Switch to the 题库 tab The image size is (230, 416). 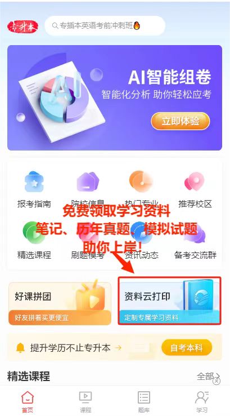144,402
